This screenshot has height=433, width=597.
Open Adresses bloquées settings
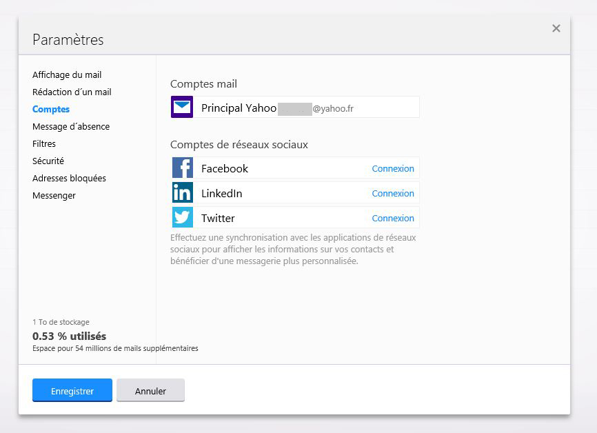tap(70, 178)
